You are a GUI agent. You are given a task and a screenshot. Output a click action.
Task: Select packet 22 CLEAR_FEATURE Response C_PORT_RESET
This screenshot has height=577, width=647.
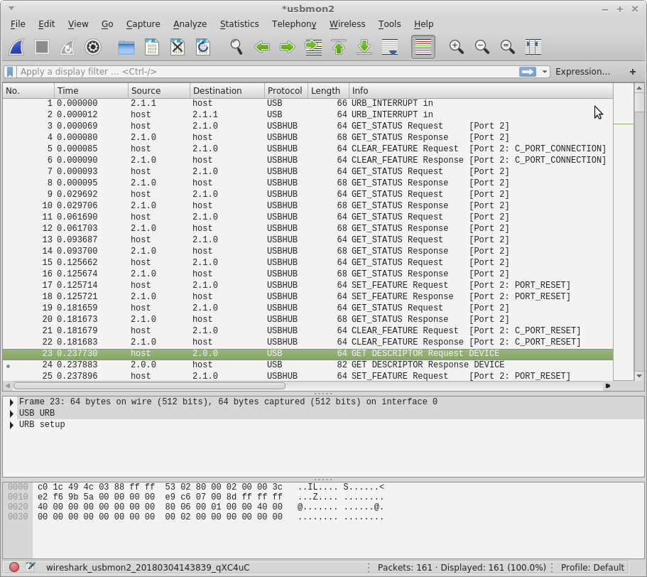(x=308, y=343)
